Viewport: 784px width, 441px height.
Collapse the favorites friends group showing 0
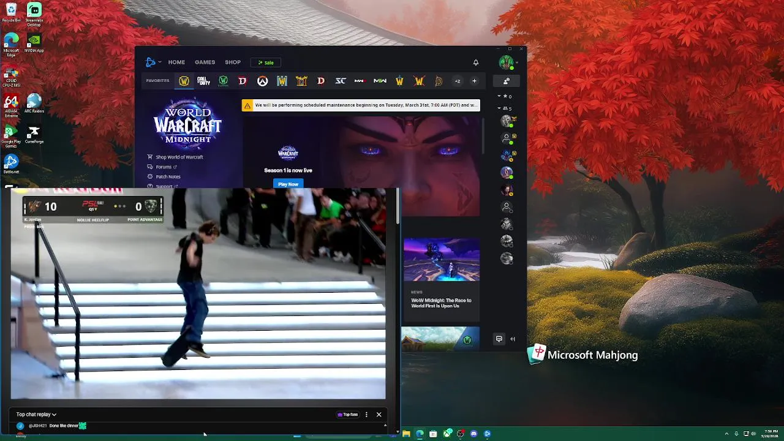coord(505,96)
